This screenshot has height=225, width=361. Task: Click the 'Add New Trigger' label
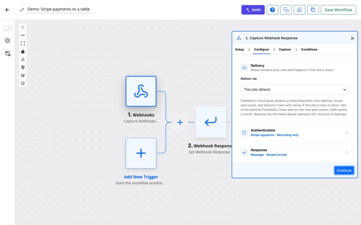click(x=141, y=177)
